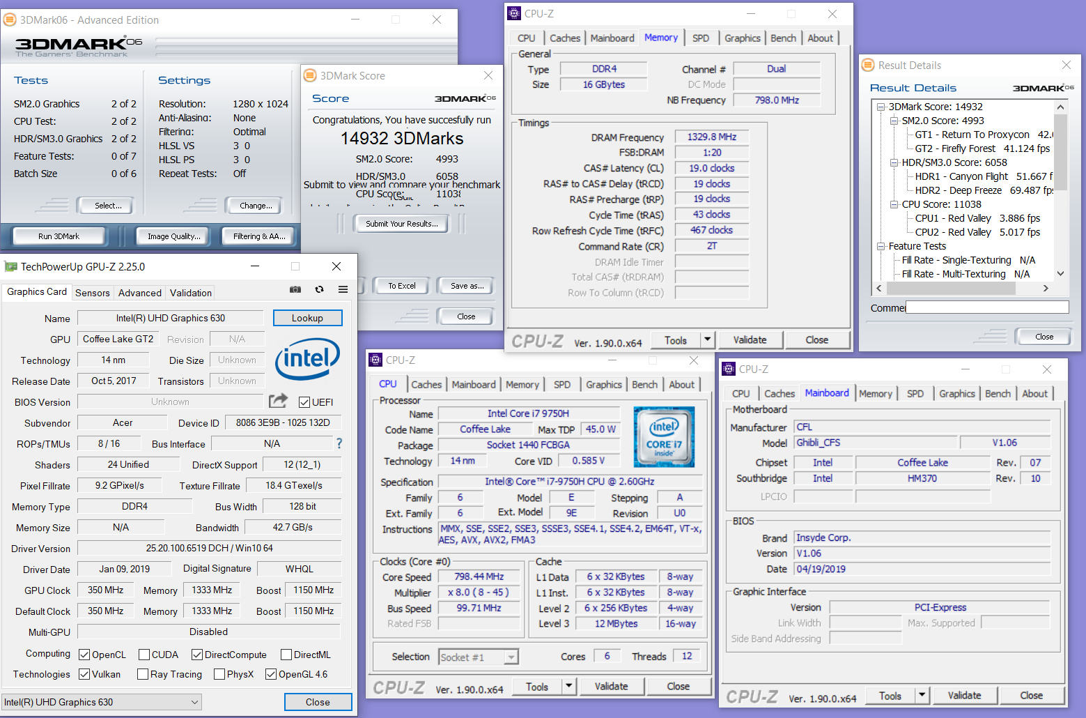Click the To Excel button
The image size is (1086, 718).
click(x=402, y=286)
